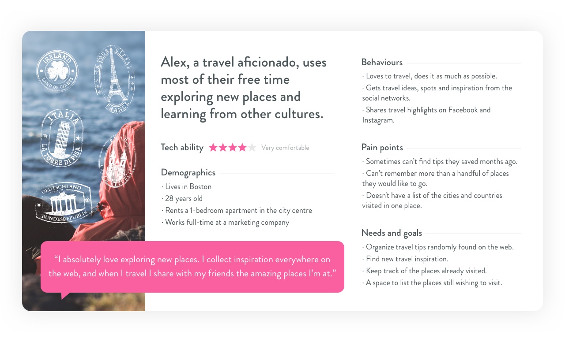Click the Czech Republic cathedral stamp
Screen dimensions: 565x342
click(x=117, y=161)
